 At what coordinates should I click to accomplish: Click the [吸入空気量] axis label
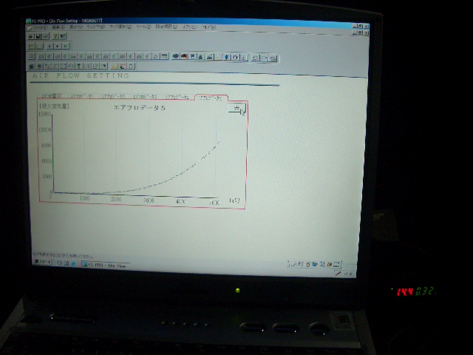coord(54,106)
